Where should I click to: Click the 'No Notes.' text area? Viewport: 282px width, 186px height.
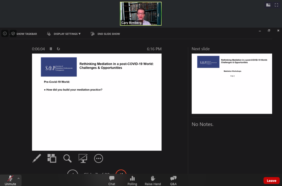[x=202, y=124]
